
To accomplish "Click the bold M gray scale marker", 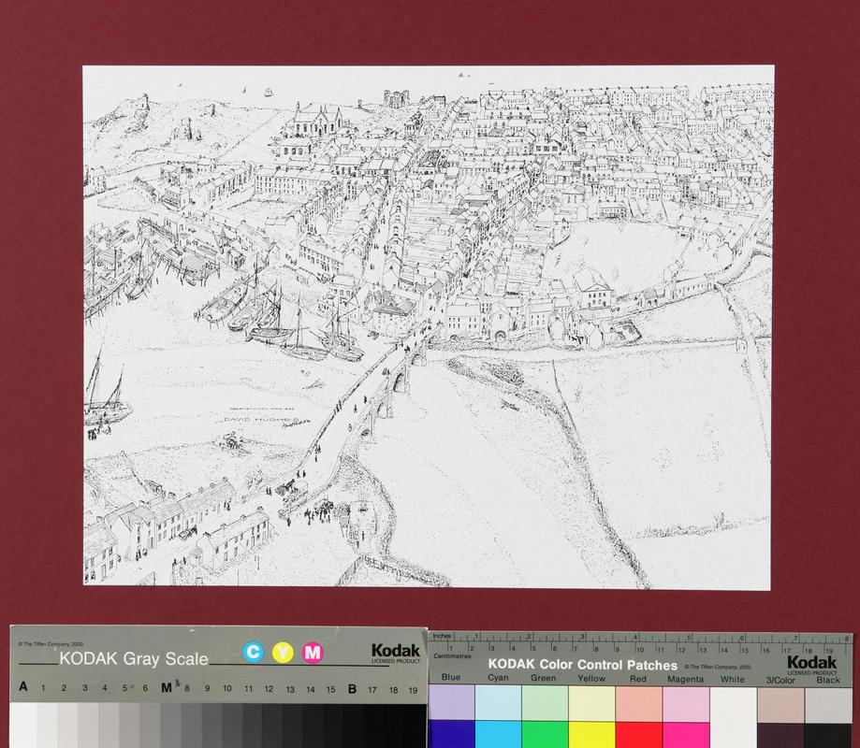I will (166, 688).
